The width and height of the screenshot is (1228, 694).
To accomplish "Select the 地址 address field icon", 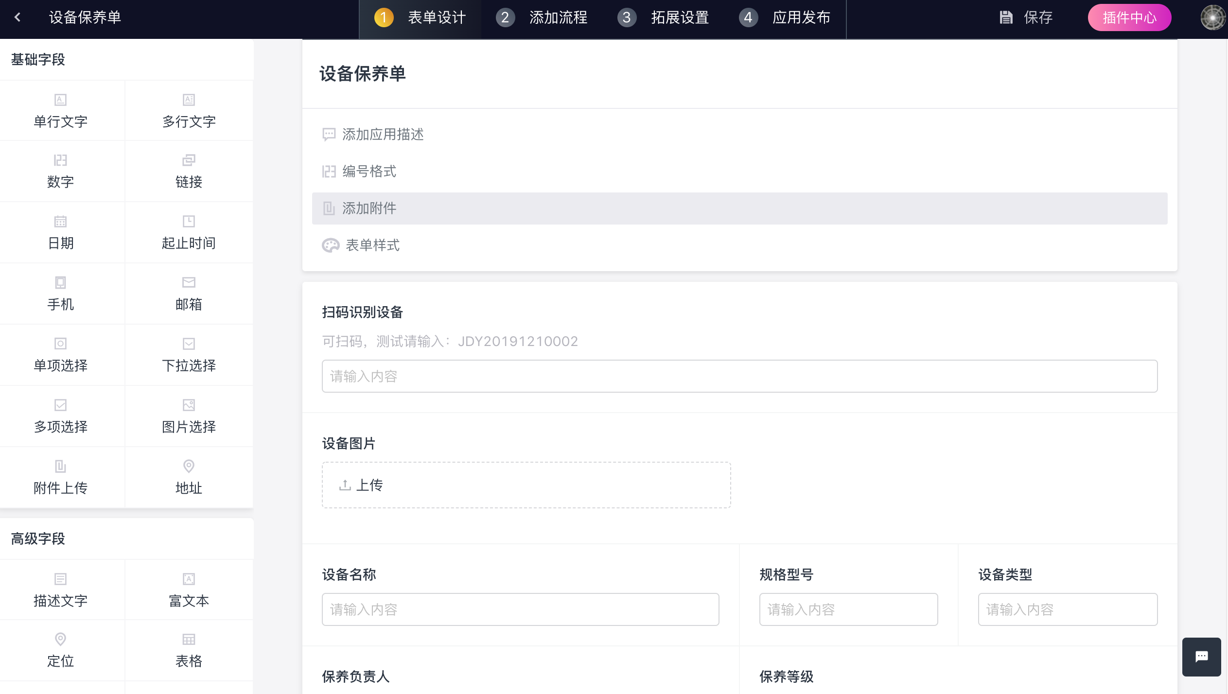I will coord(189,467).
